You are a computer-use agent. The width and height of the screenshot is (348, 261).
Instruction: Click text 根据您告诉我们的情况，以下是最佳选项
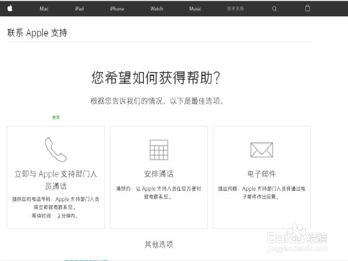point(157,101)
